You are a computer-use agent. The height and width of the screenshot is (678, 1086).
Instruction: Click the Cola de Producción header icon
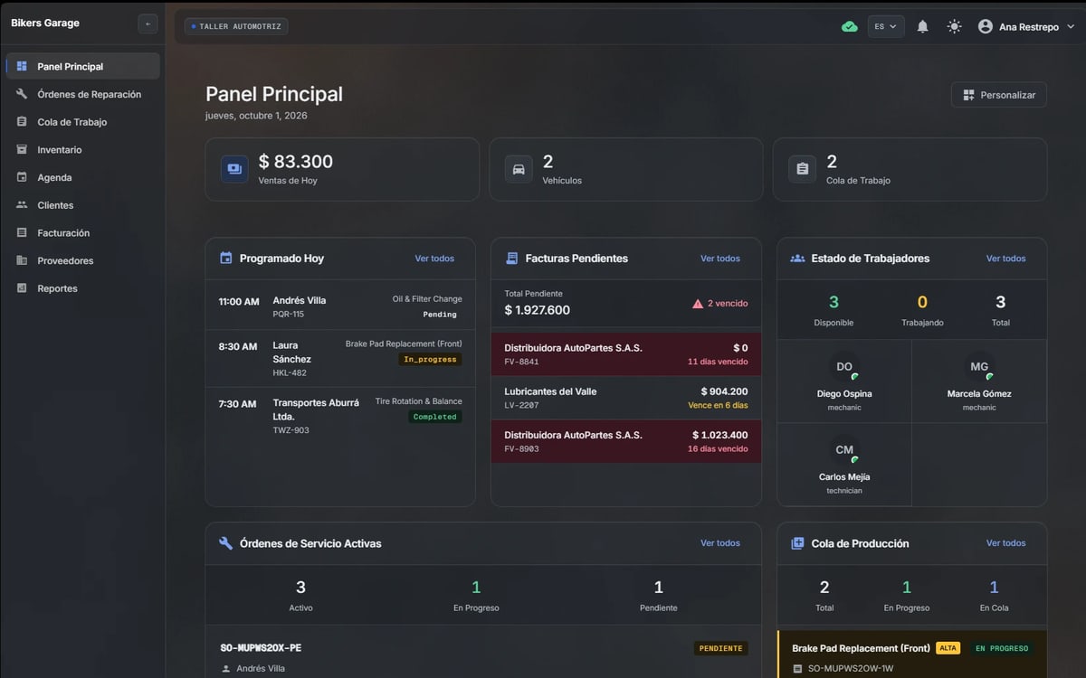point(797,543)
